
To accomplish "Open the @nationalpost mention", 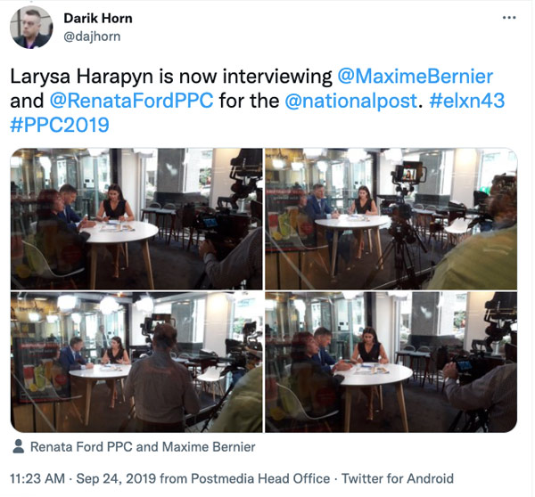I will click(351, 101).
